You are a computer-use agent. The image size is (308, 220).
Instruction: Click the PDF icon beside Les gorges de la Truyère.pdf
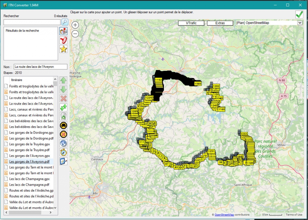(x=6, y=150)
